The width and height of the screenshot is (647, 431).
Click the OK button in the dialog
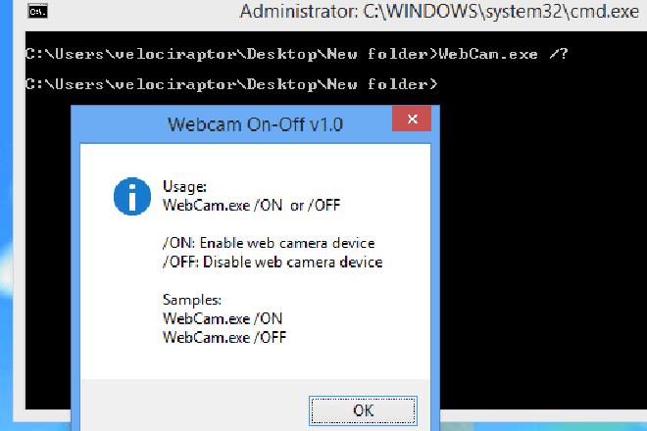point(363,410)
